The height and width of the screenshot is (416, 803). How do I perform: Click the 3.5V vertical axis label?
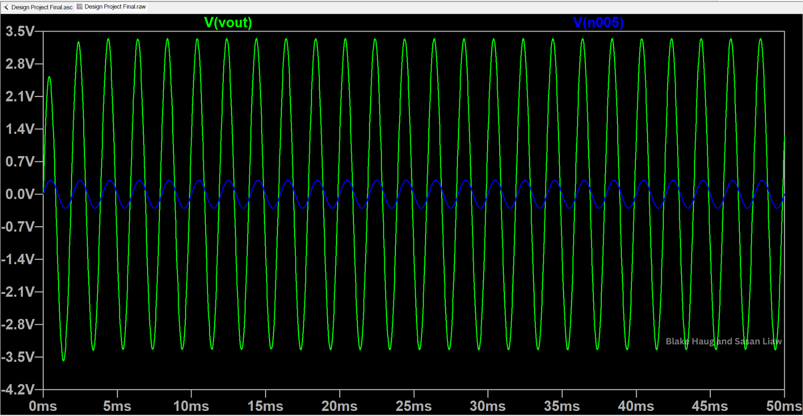[x=20, y=31]
